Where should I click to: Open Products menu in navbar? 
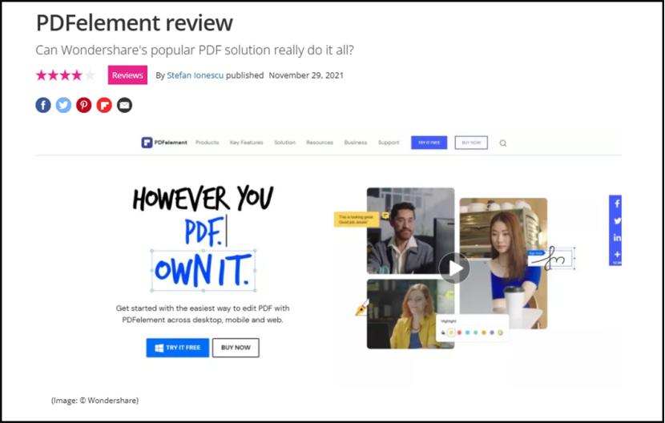pos(207,143)
